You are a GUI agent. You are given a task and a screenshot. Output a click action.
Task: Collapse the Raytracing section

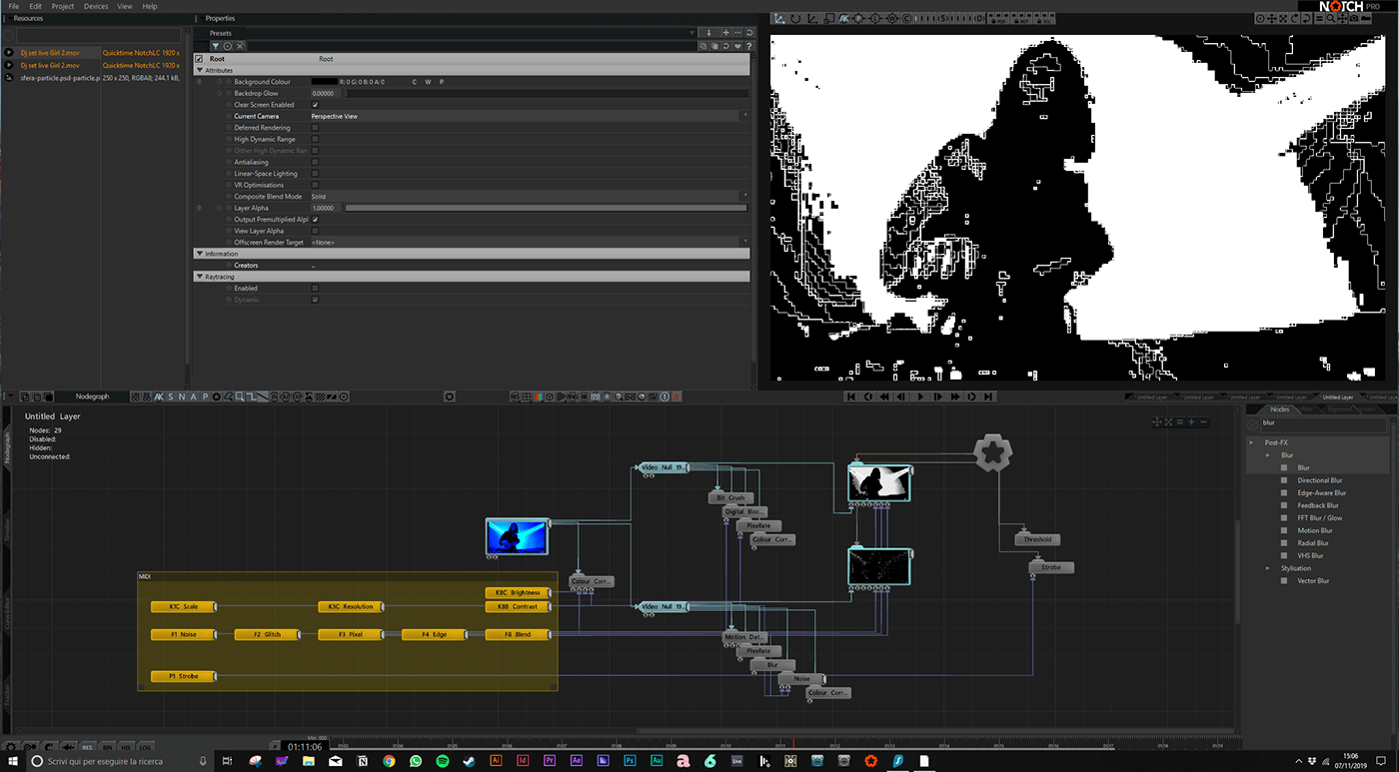click(199, 276)
